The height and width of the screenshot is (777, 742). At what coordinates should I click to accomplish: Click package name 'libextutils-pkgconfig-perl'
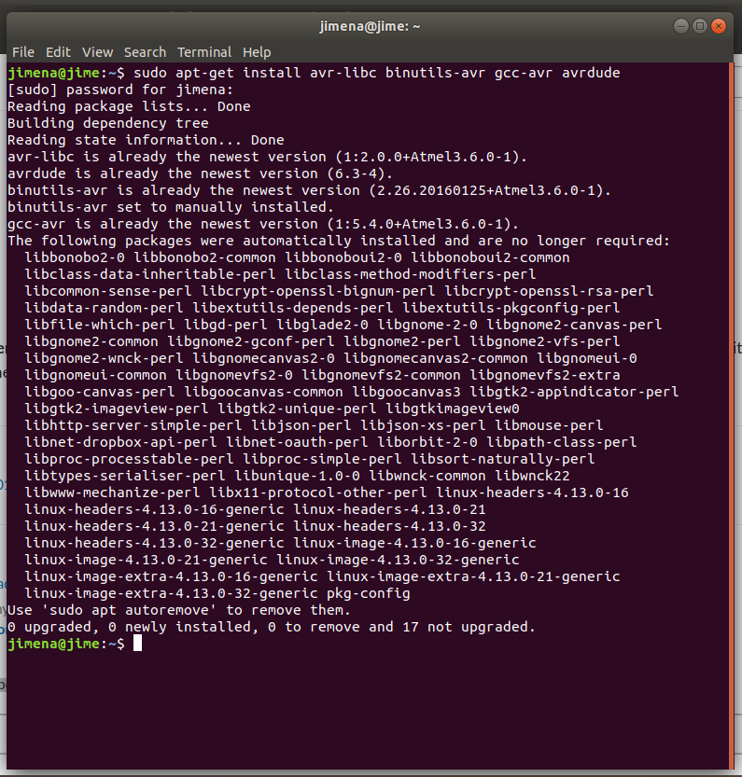point(511,308)
